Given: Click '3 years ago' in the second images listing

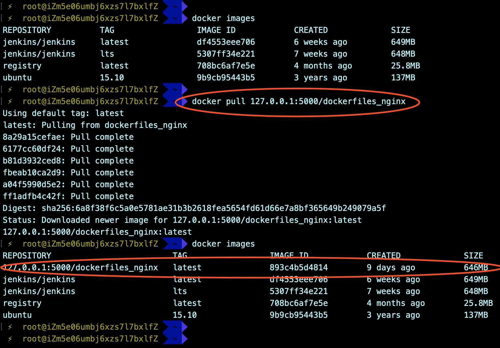Looking at the screenshot, I should point(393,315).
